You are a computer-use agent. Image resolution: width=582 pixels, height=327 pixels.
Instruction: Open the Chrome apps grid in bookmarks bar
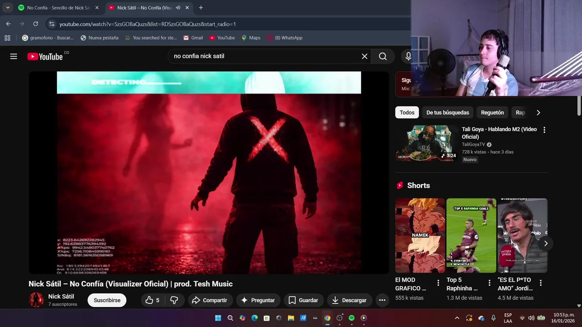point(7,38)
